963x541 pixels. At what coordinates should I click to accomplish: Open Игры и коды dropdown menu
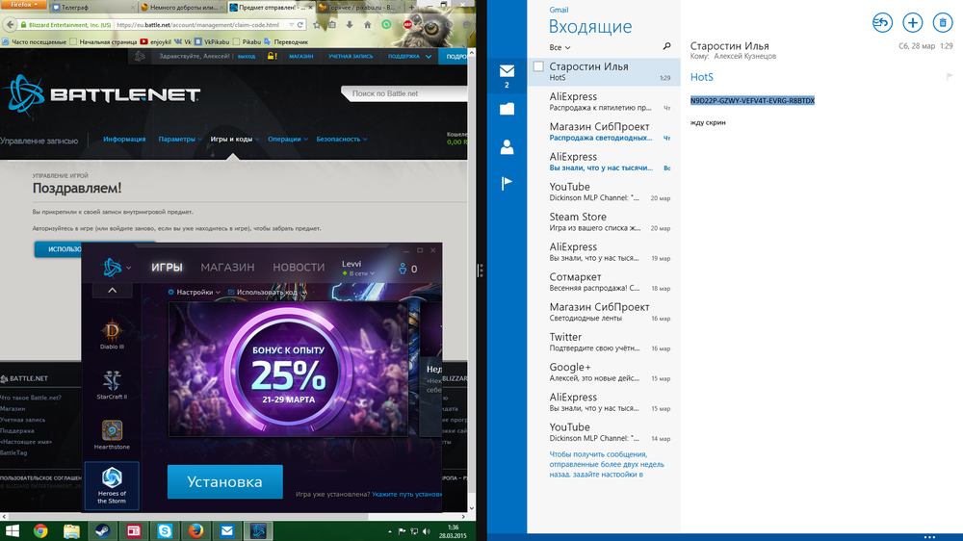pos(235,140)
